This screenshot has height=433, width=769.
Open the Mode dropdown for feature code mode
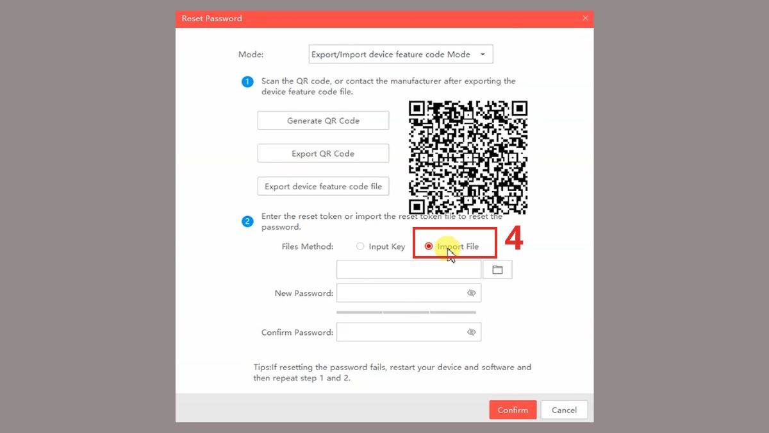401,55
